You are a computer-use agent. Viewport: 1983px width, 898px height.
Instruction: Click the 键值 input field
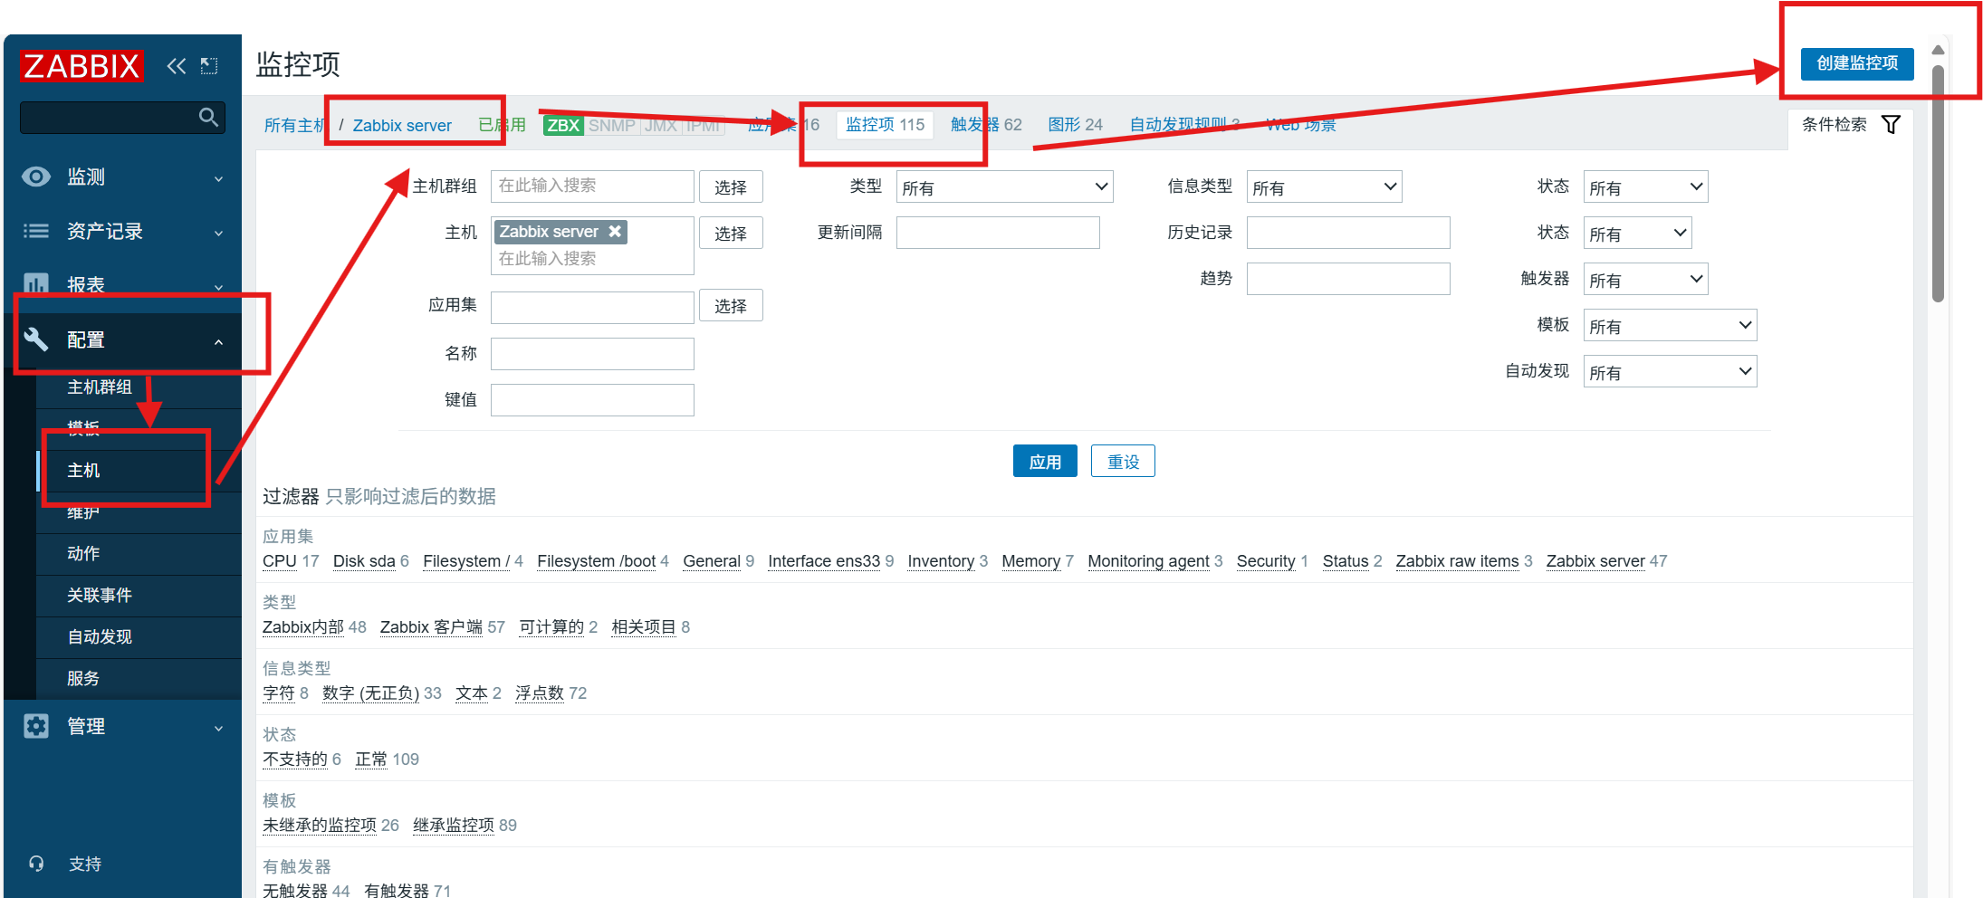592,400
